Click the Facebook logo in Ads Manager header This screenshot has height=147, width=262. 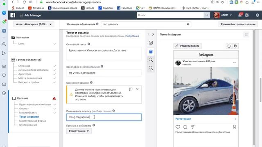pos(13,15)
